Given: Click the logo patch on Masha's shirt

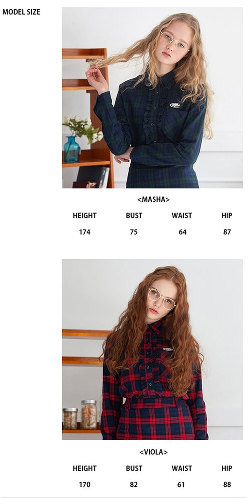Looking at the screenshot, I should pos(175,105).
